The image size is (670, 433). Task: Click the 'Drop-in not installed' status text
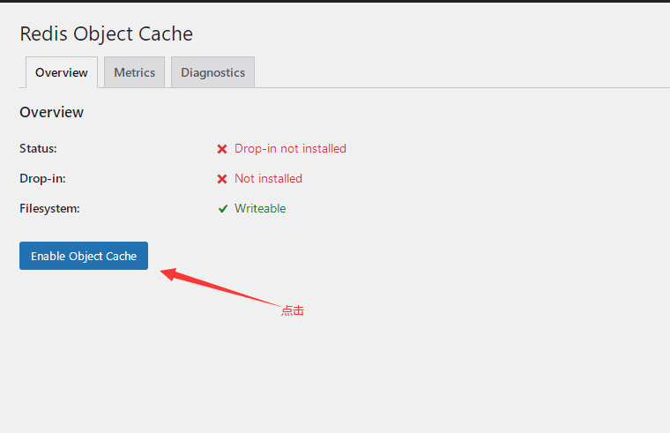[x=290, y=148]
